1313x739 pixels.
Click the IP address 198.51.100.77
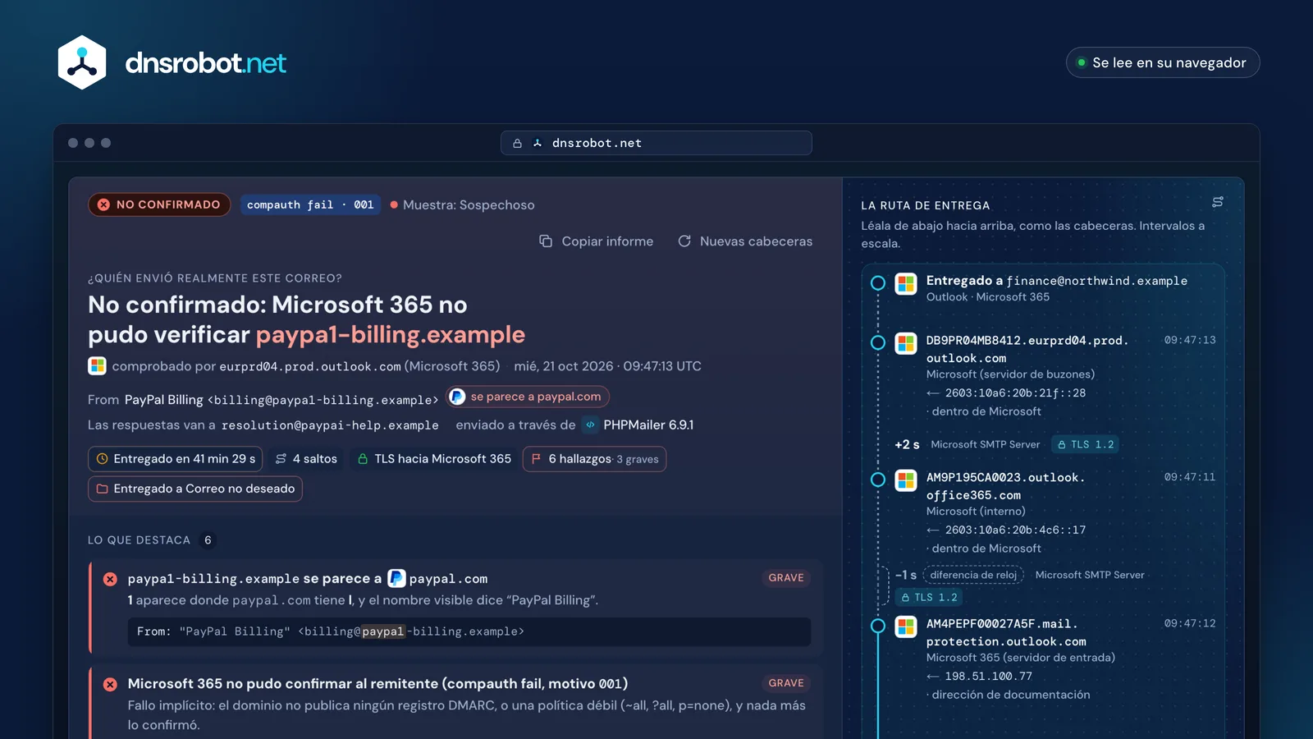[989, 677]
